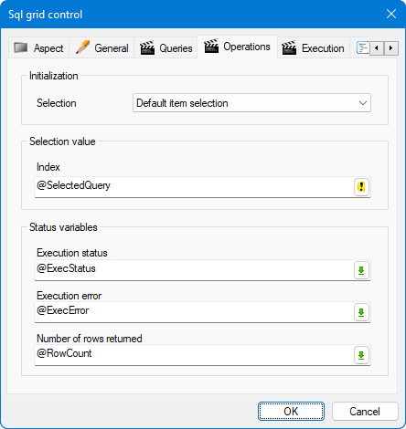Switch to the General tab
Viewport: 406px width, 429px height.
[x=101, y=47]
